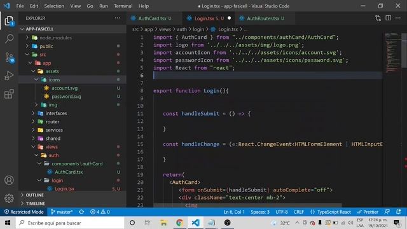Expand the shared folder
The image size is (407, 229).
click(33, 139)
